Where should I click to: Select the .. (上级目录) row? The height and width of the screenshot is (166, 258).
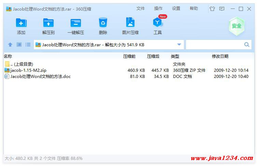click(129, 64)
